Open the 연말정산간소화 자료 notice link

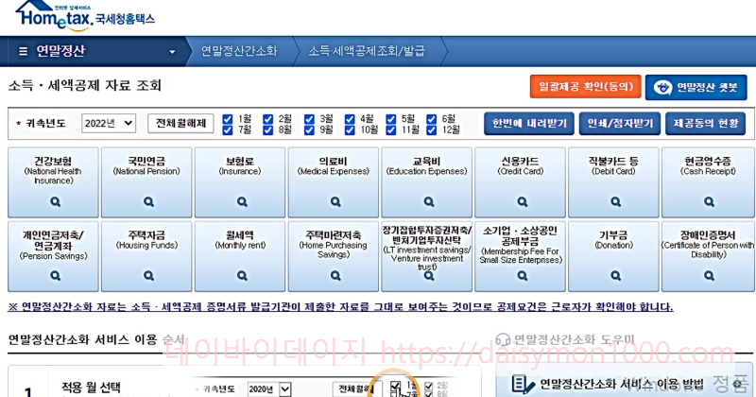point(340,307)
